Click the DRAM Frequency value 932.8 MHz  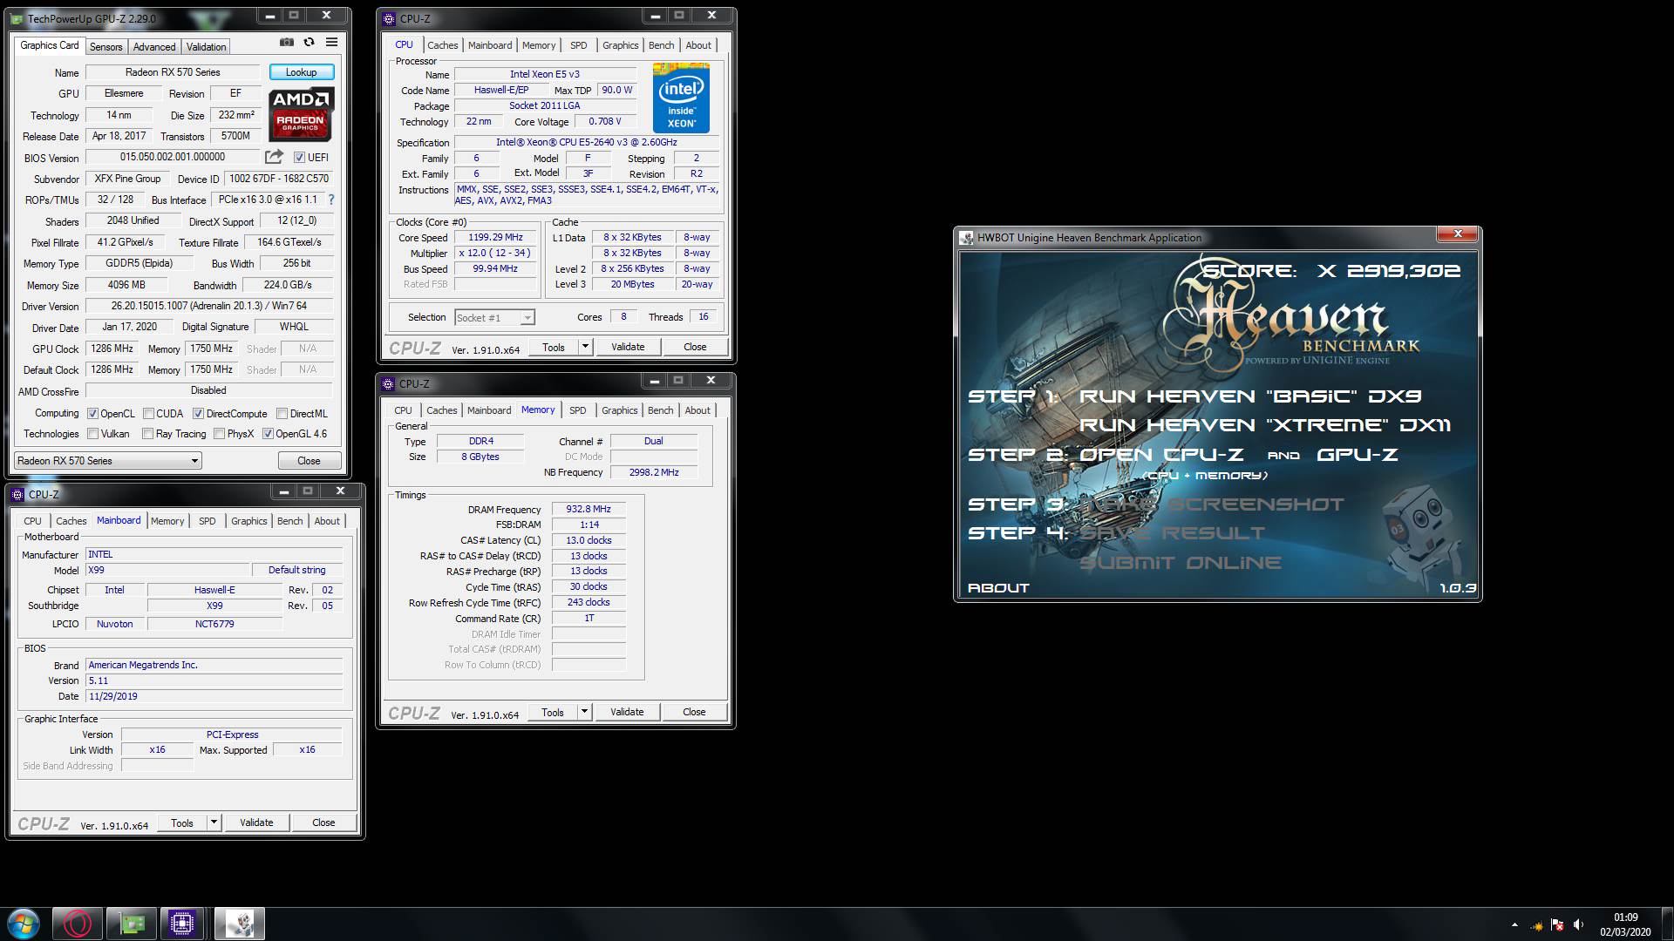[x=589, y=509]
